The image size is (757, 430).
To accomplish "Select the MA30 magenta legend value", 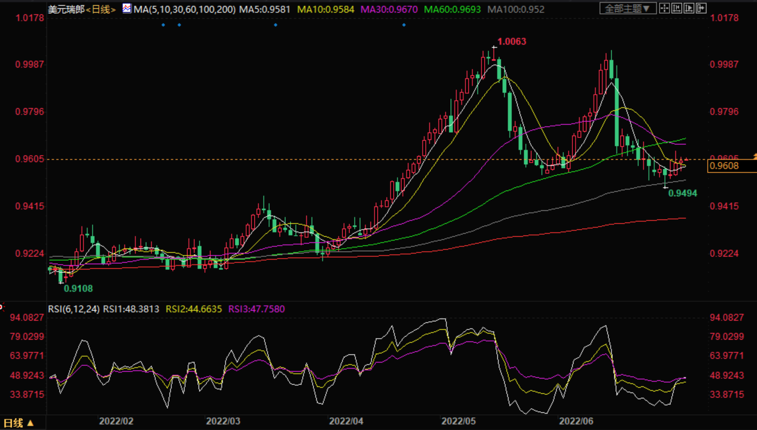I will (x=389, y=10).
